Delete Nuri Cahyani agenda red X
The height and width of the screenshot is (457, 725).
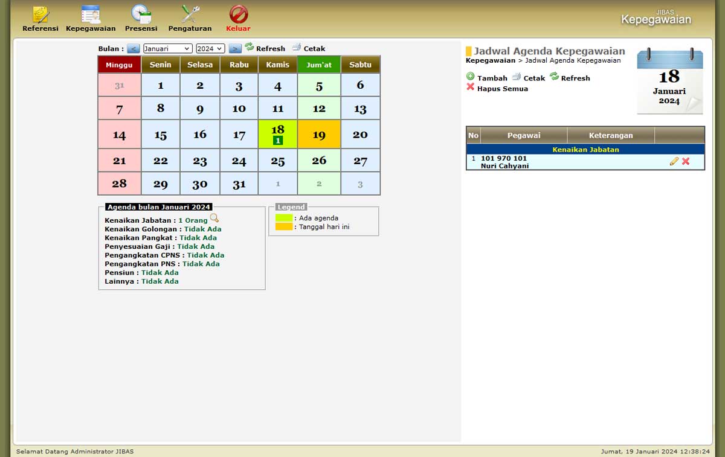[x=686, y=161]
